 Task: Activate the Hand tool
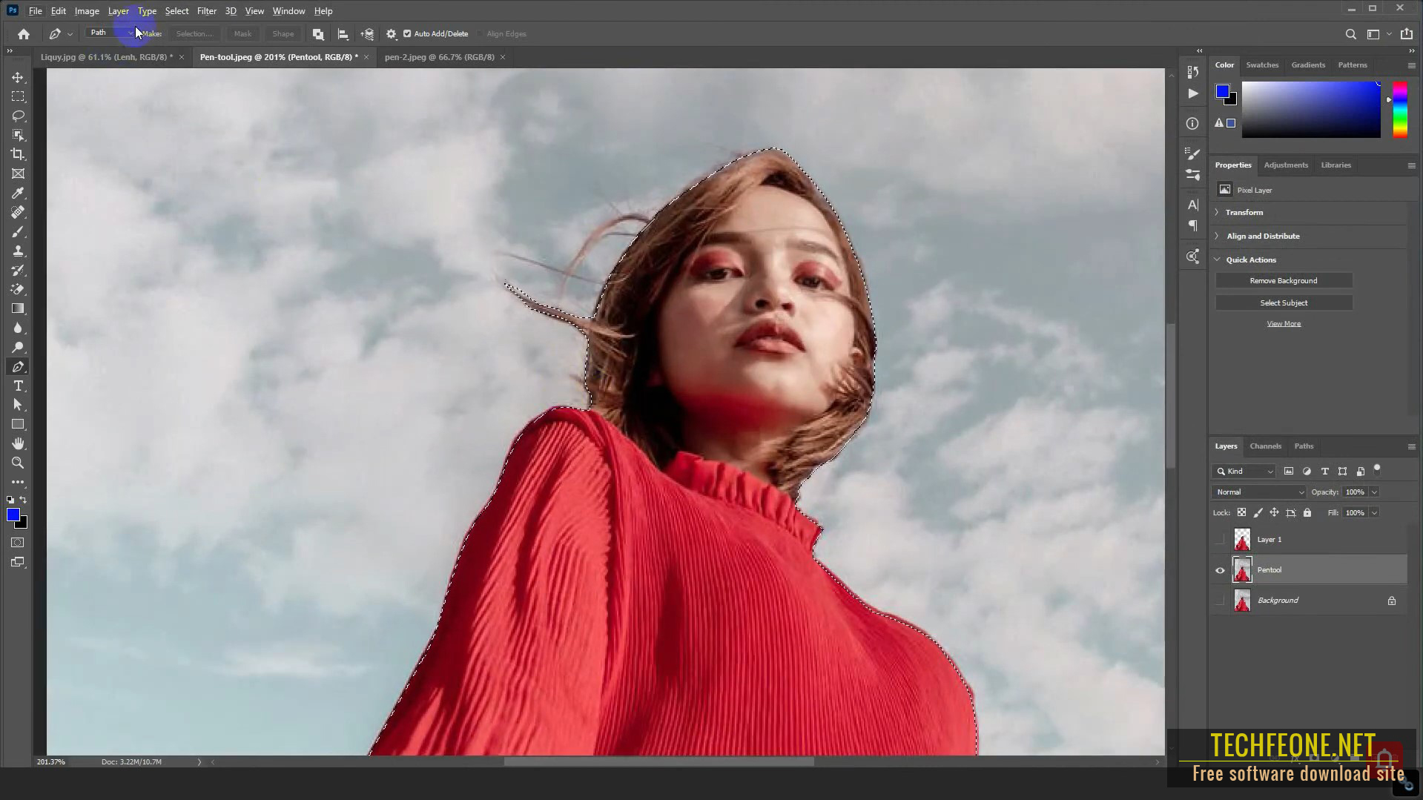pyautogui.click(x=18, y=443)
